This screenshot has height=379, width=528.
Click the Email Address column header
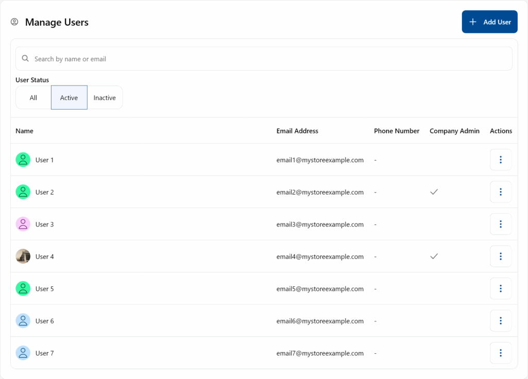[297, 131]
